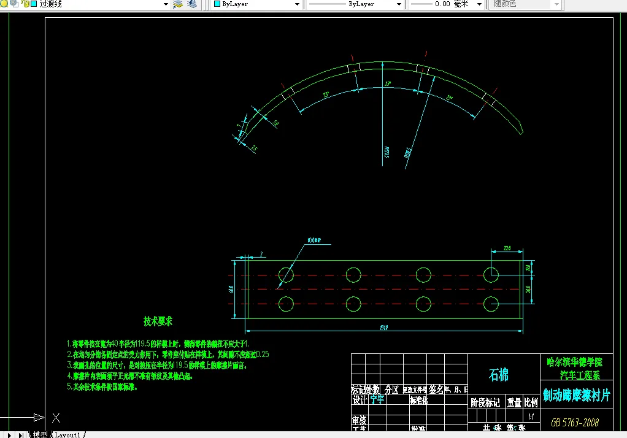Click the 设计 label in title block
This screenshot has width=627, height=438.
tap(360, 399)
